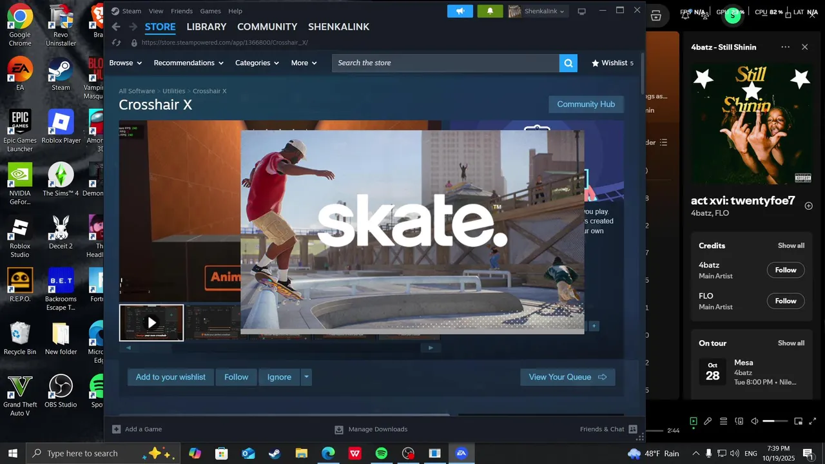Open Steam notifications bell

point(490,11)
